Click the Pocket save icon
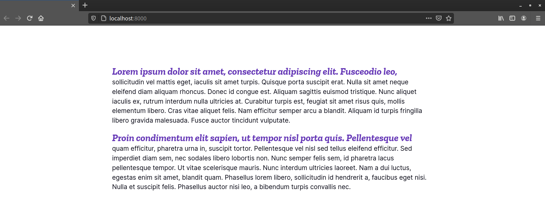This screenshot has height=203, width=545. [438, 18]
